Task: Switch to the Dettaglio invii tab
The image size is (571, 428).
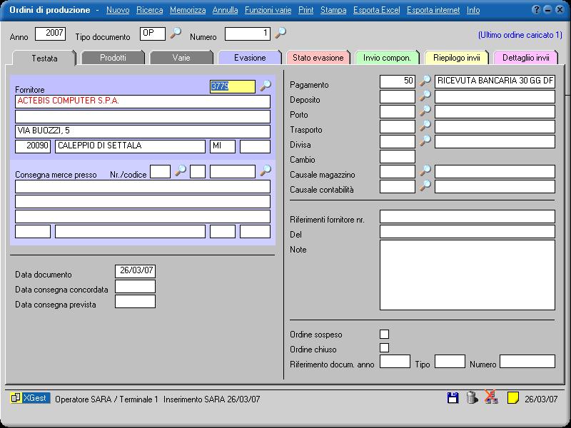Action: coord(525,58)
